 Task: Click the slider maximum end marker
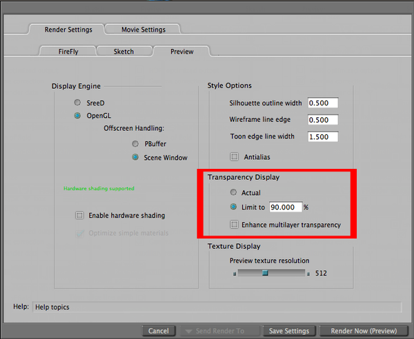[308, 274]
